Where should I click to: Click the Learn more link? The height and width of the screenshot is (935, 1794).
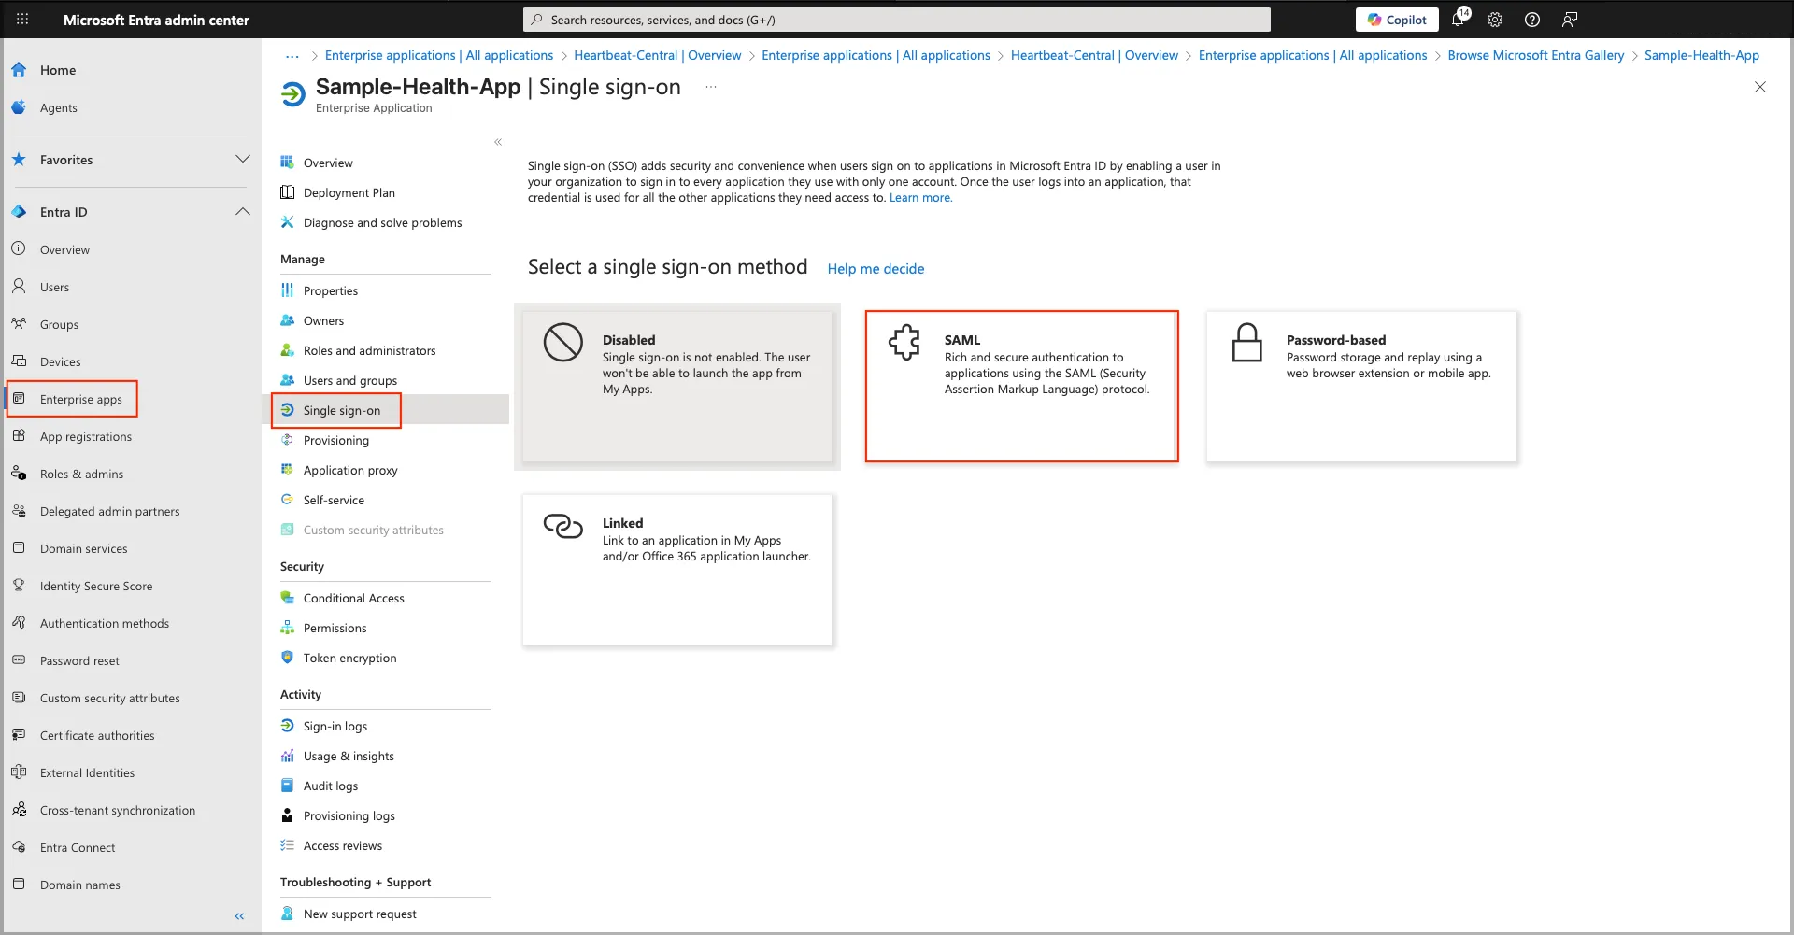(920, 198)
